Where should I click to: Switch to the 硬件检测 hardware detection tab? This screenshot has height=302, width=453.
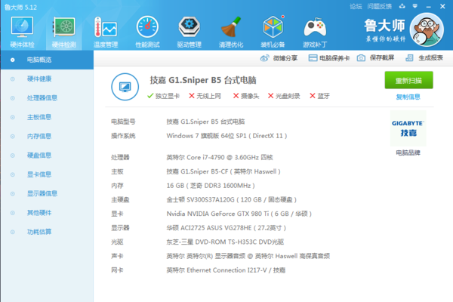point(63,31)
